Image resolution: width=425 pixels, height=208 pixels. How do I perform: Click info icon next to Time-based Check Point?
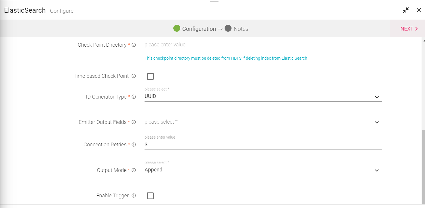click(x=134, y=76)
